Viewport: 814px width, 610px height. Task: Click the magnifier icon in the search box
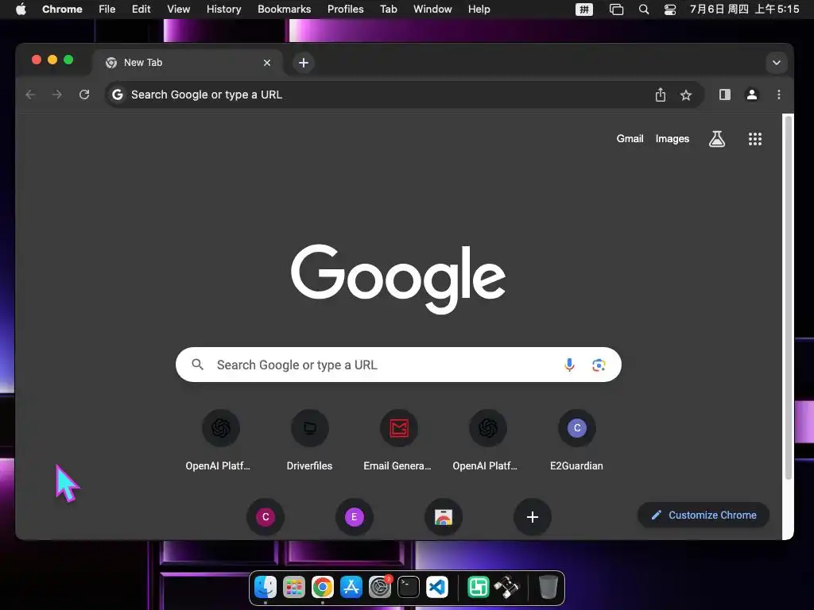(197, 365)
